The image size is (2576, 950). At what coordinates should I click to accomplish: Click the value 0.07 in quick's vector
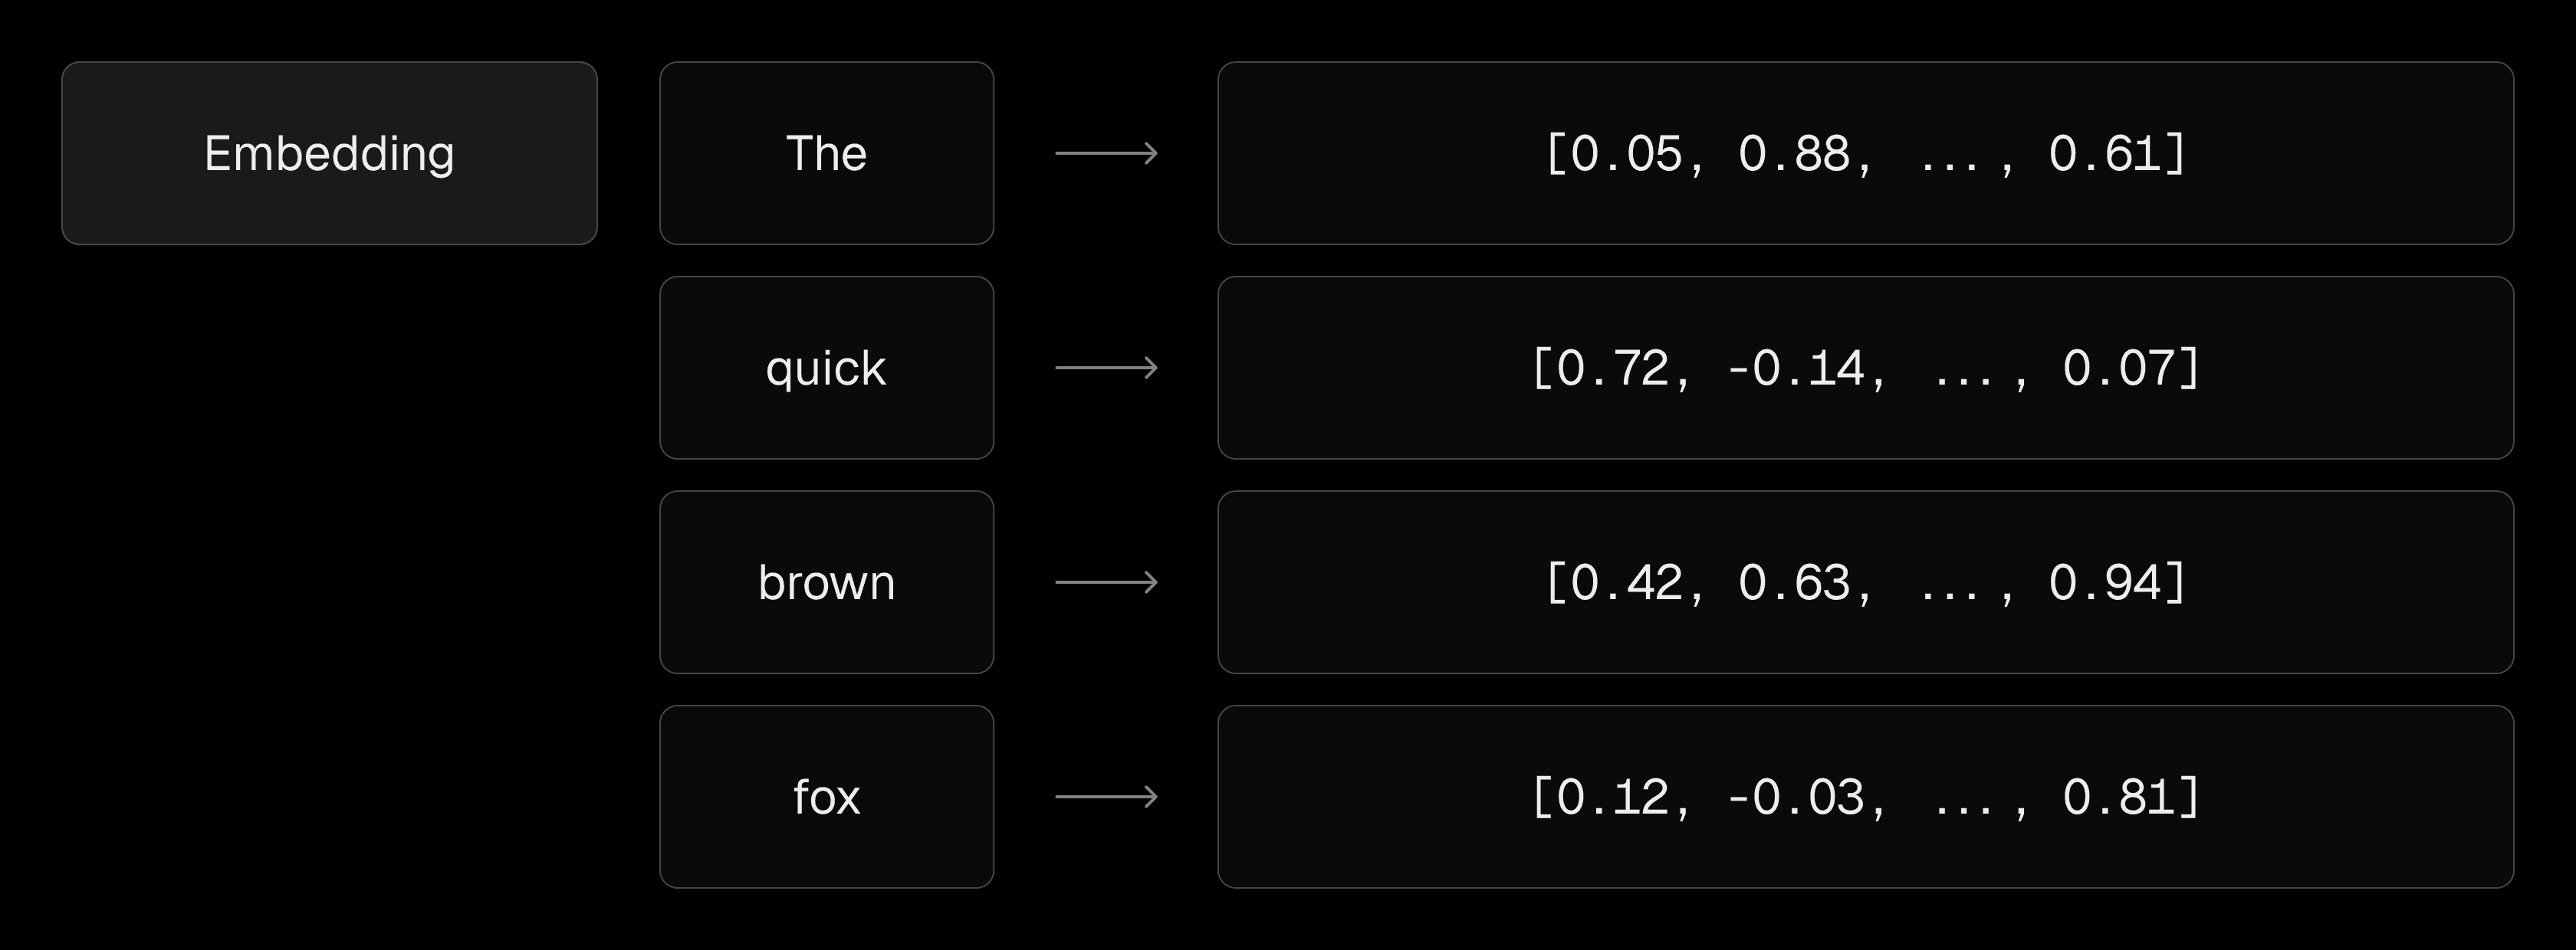[x=2118, y=368]
